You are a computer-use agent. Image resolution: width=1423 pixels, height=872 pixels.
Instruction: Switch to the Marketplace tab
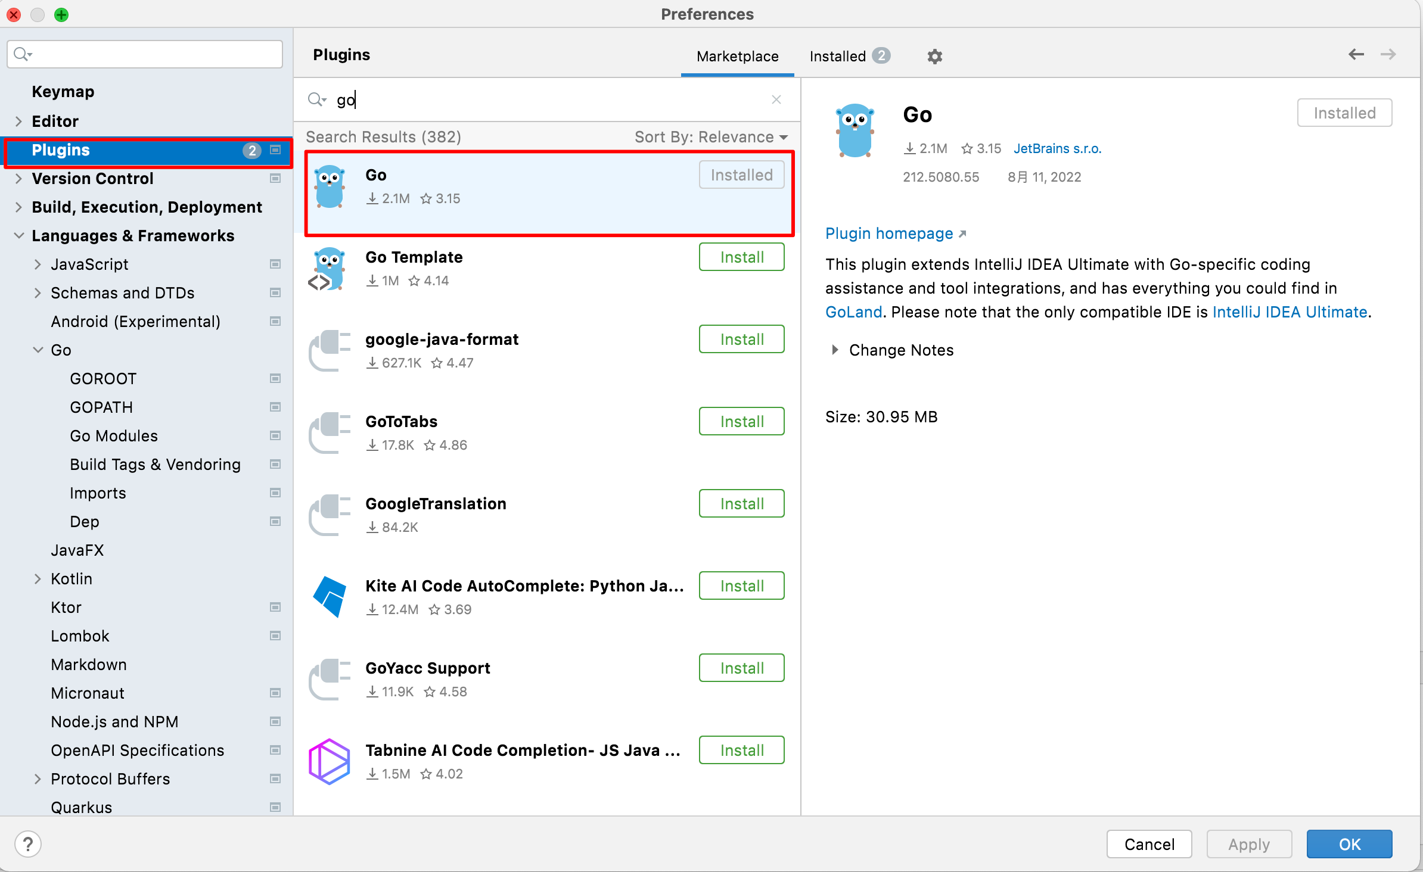pyautogui.click(x=737, y=57)
